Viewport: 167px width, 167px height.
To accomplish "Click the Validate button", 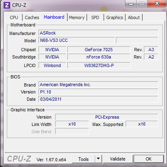I will (x=118, y=159).
